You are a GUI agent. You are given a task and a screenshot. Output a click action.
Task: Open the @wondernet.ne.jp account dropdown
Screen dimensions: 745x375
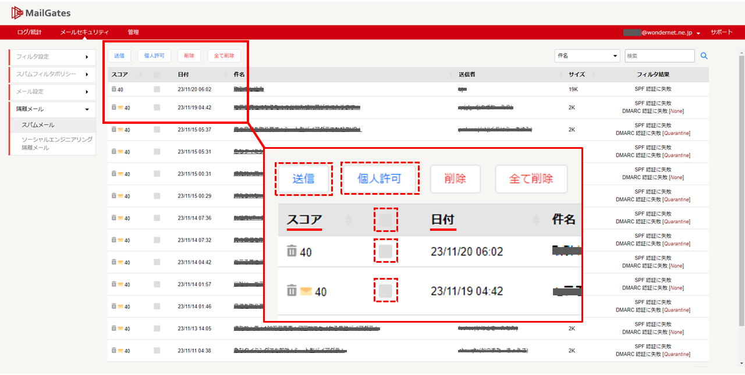tap(662, 33)
